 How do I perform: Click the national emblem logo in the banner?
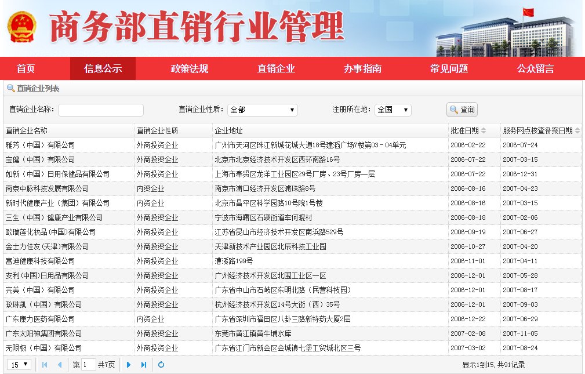pos(22,26)
